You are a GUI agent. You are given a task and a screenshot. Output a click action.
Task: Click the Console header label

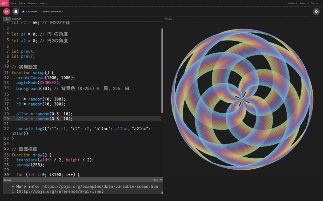point(8,180)
